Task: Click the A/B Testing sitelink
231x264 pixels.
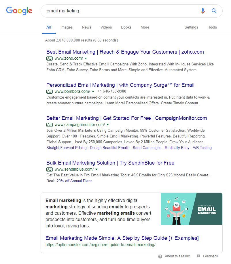Action: click(x=202, y=148)
